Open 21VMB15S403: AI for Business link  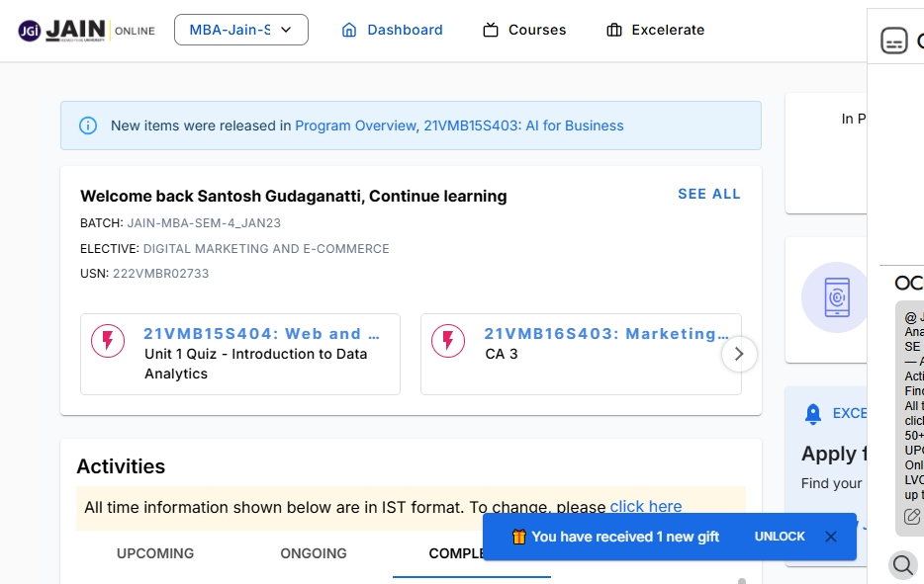[523, 125]
